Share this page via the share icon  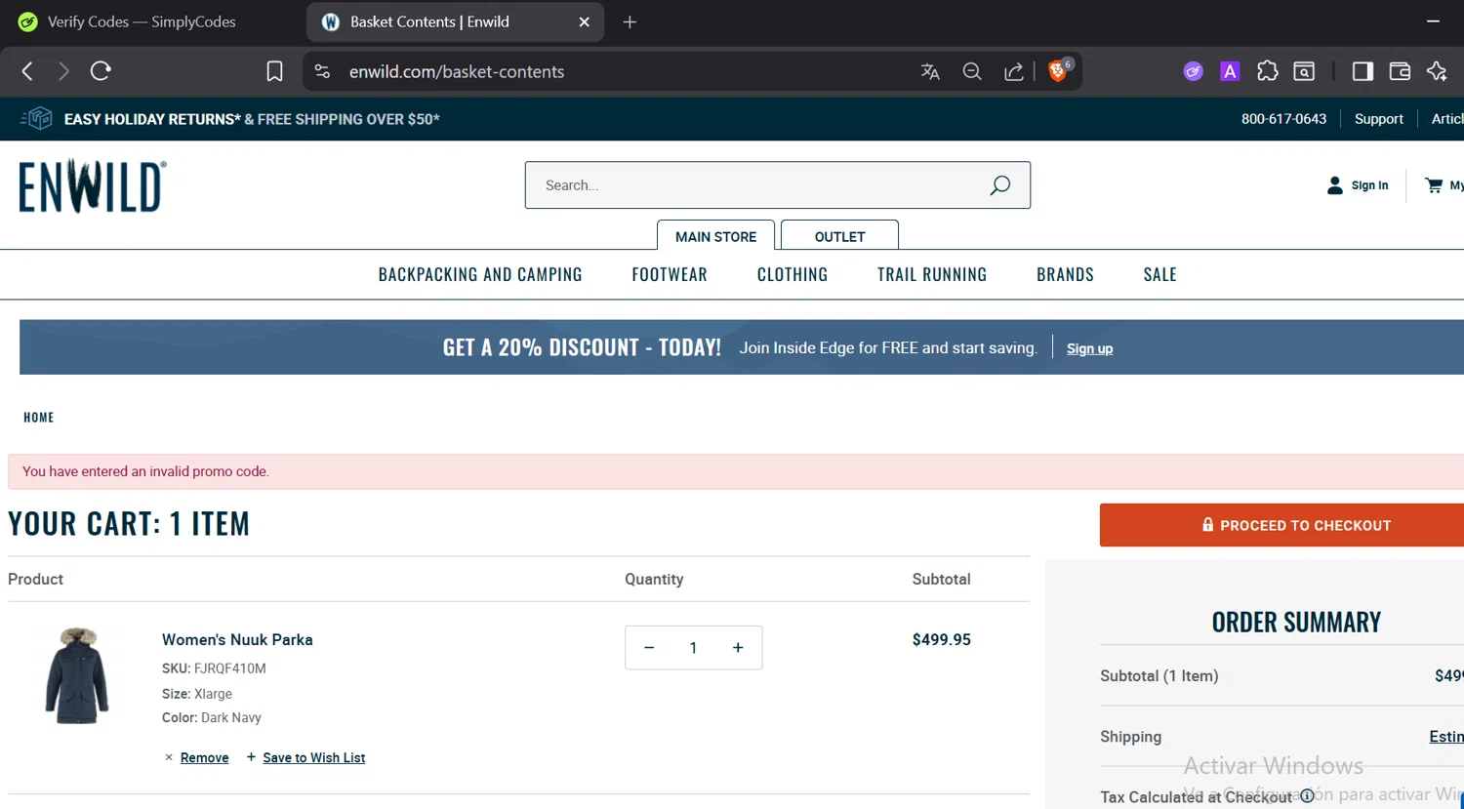[1014, 71]
